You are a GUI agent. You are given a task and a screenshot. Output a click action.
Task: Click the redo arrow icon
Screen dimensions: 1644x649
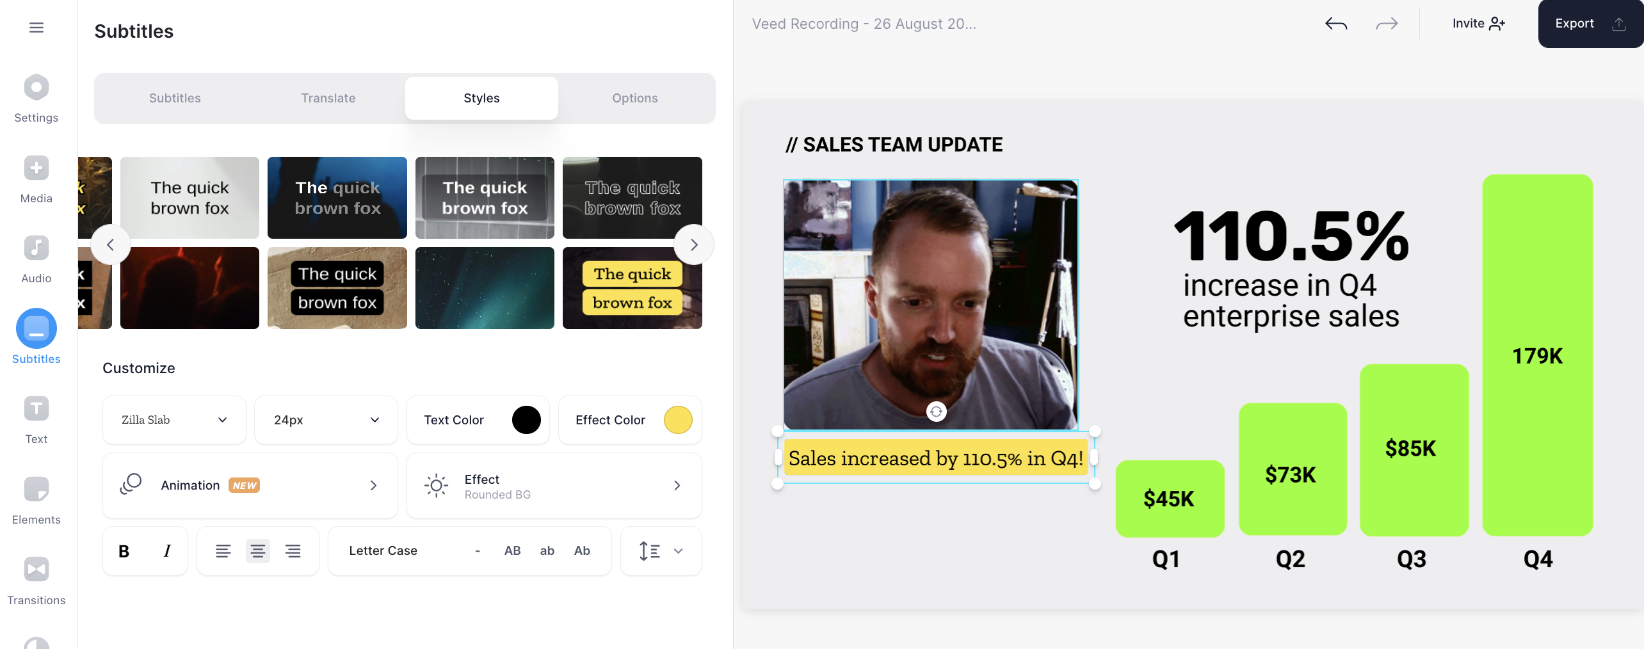(1387, 24)
